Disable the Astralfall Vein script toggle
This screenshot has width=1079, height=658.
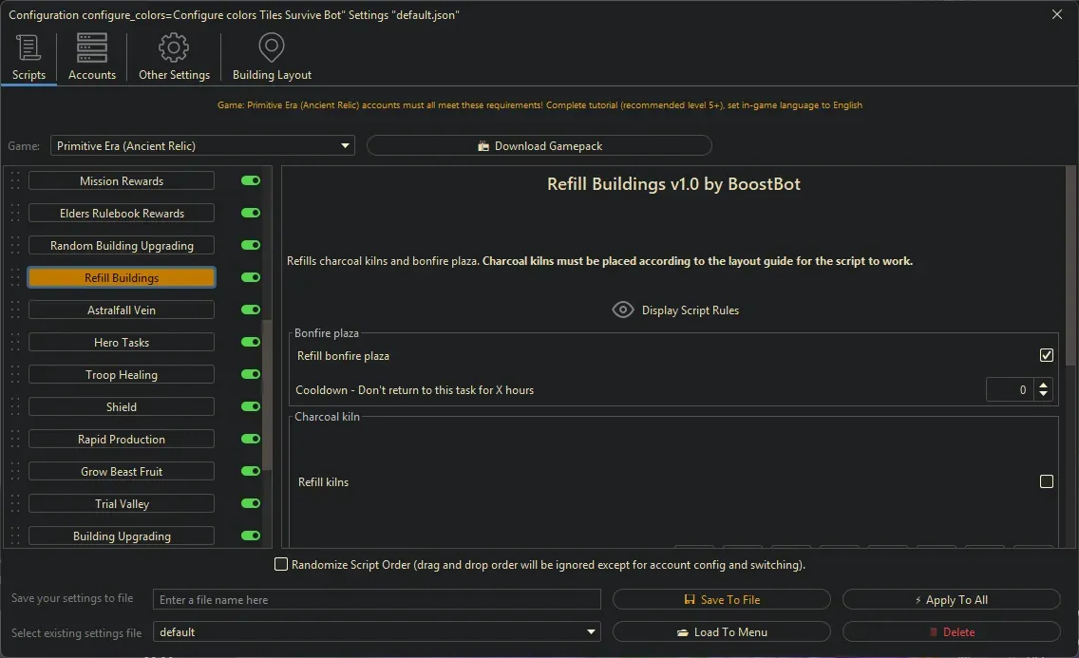click(251, 310)
